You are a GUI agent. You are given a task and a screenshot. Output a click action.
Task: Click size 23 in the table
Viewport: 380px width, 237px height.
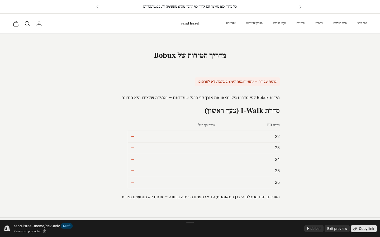coord(277,148)
